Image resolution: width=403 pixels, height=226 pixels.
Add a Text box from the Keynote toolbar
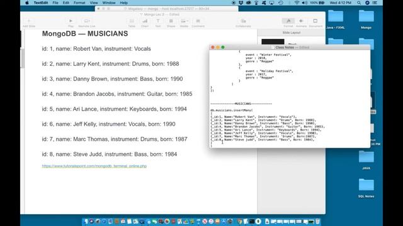pos(158,23)
